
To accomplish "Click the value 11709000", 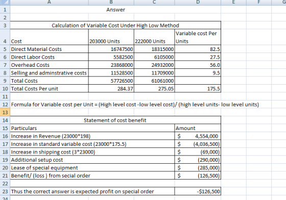I will click(x=154, y=72).
